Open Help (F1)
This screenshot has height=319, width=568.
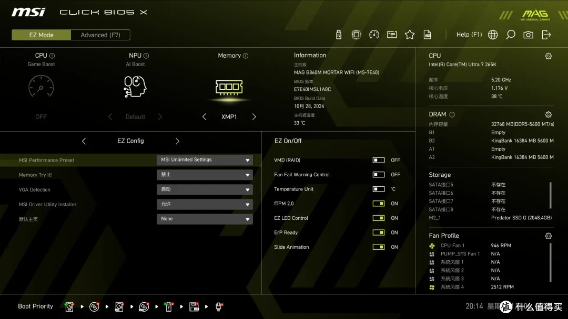pos(469,35)
